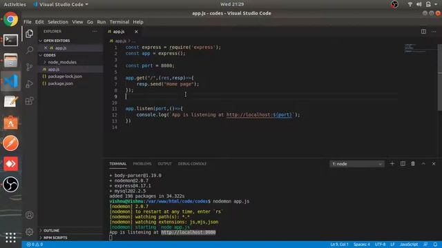Change file encoding UTF-8

[x=380, y=245]
